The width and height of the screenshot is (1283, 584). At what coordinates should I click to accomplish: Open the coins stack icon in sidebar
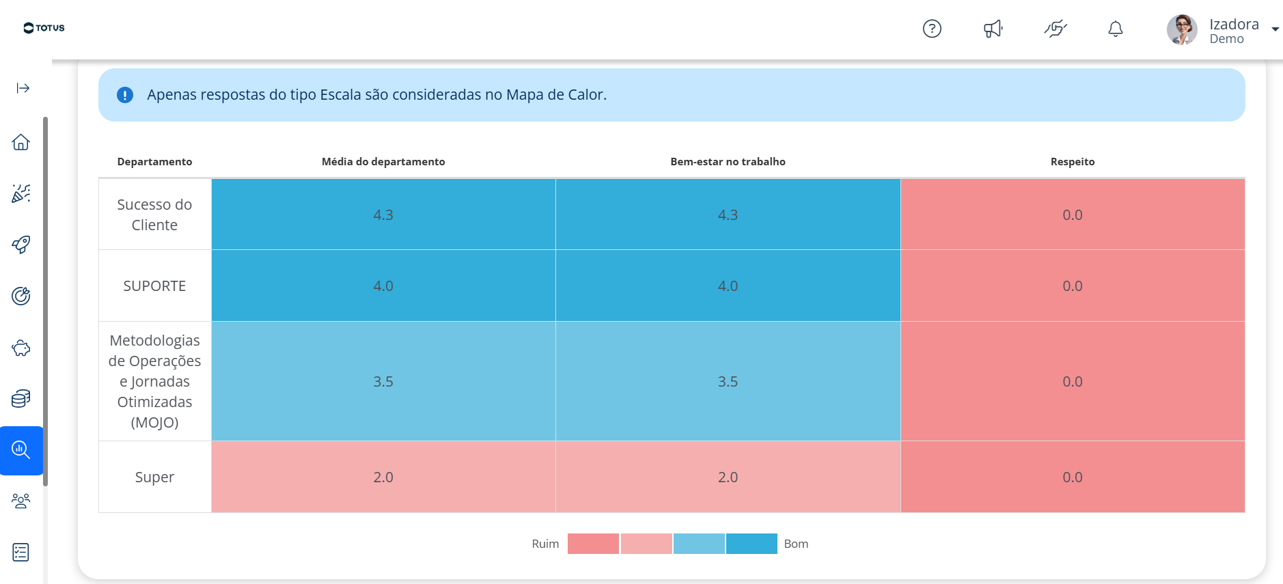(x=21, y=398)
